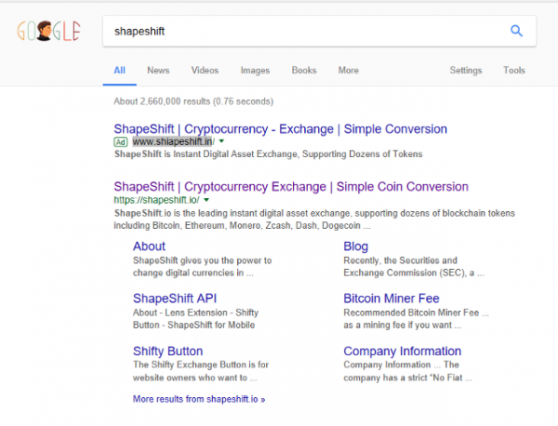Open the Bitcoin Miner Fee sitelink
Viewport: 558px width, 426px height.
coord(392,299)
